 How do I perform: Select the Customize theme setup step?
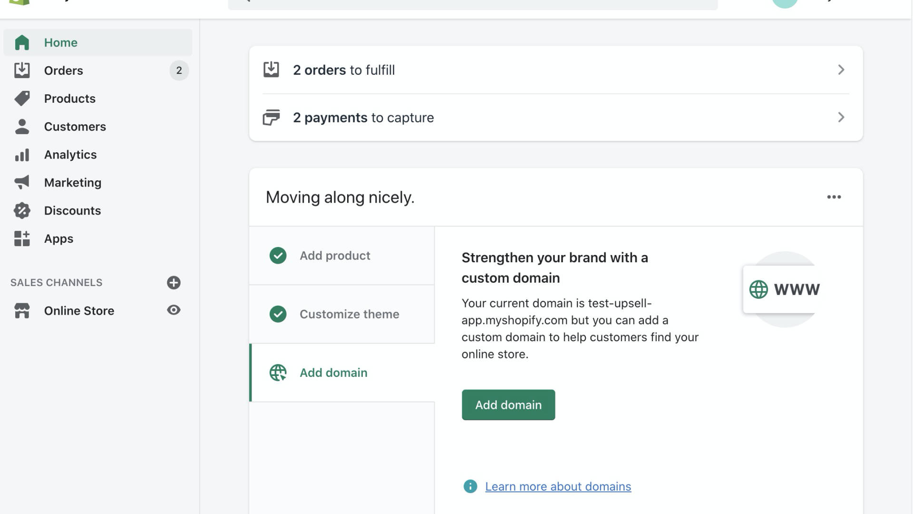(341, 314)
